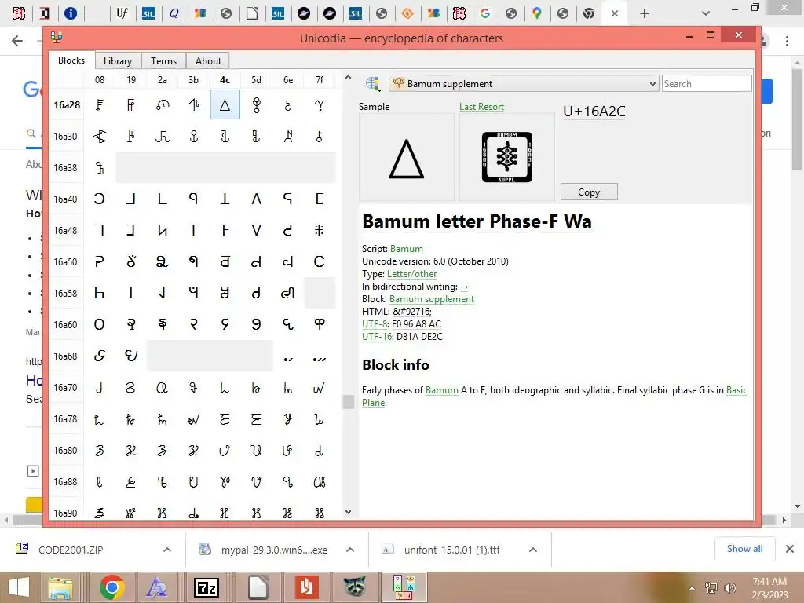Click the Unicodia app title-bar icon

[x=57, y=38]
